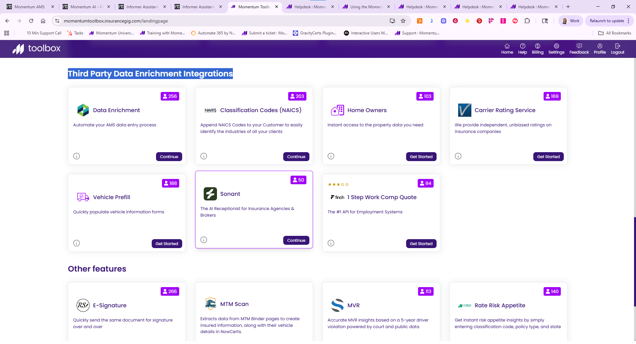Open the Profile icon
This screenshot has height=344, width=636.
(600, 49)
